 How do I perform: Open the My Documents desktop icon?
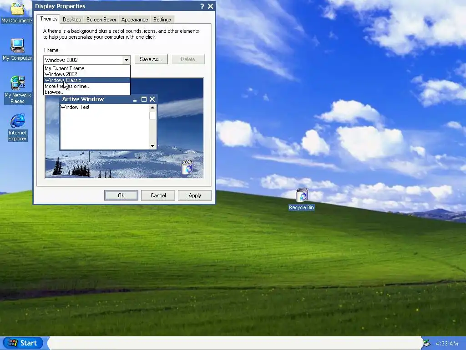point(17,12)
